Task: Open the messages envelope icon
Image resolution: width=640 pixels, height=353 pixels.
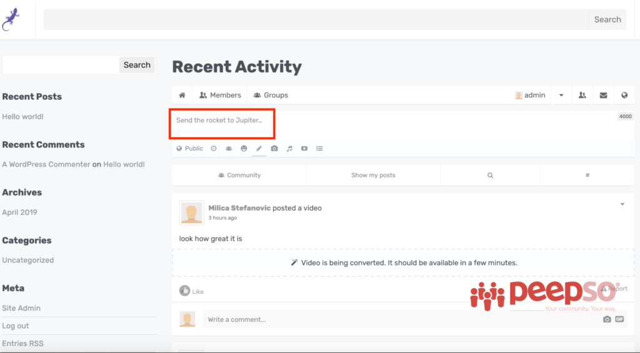Action: pyautogui.click(x=603, y=96)
